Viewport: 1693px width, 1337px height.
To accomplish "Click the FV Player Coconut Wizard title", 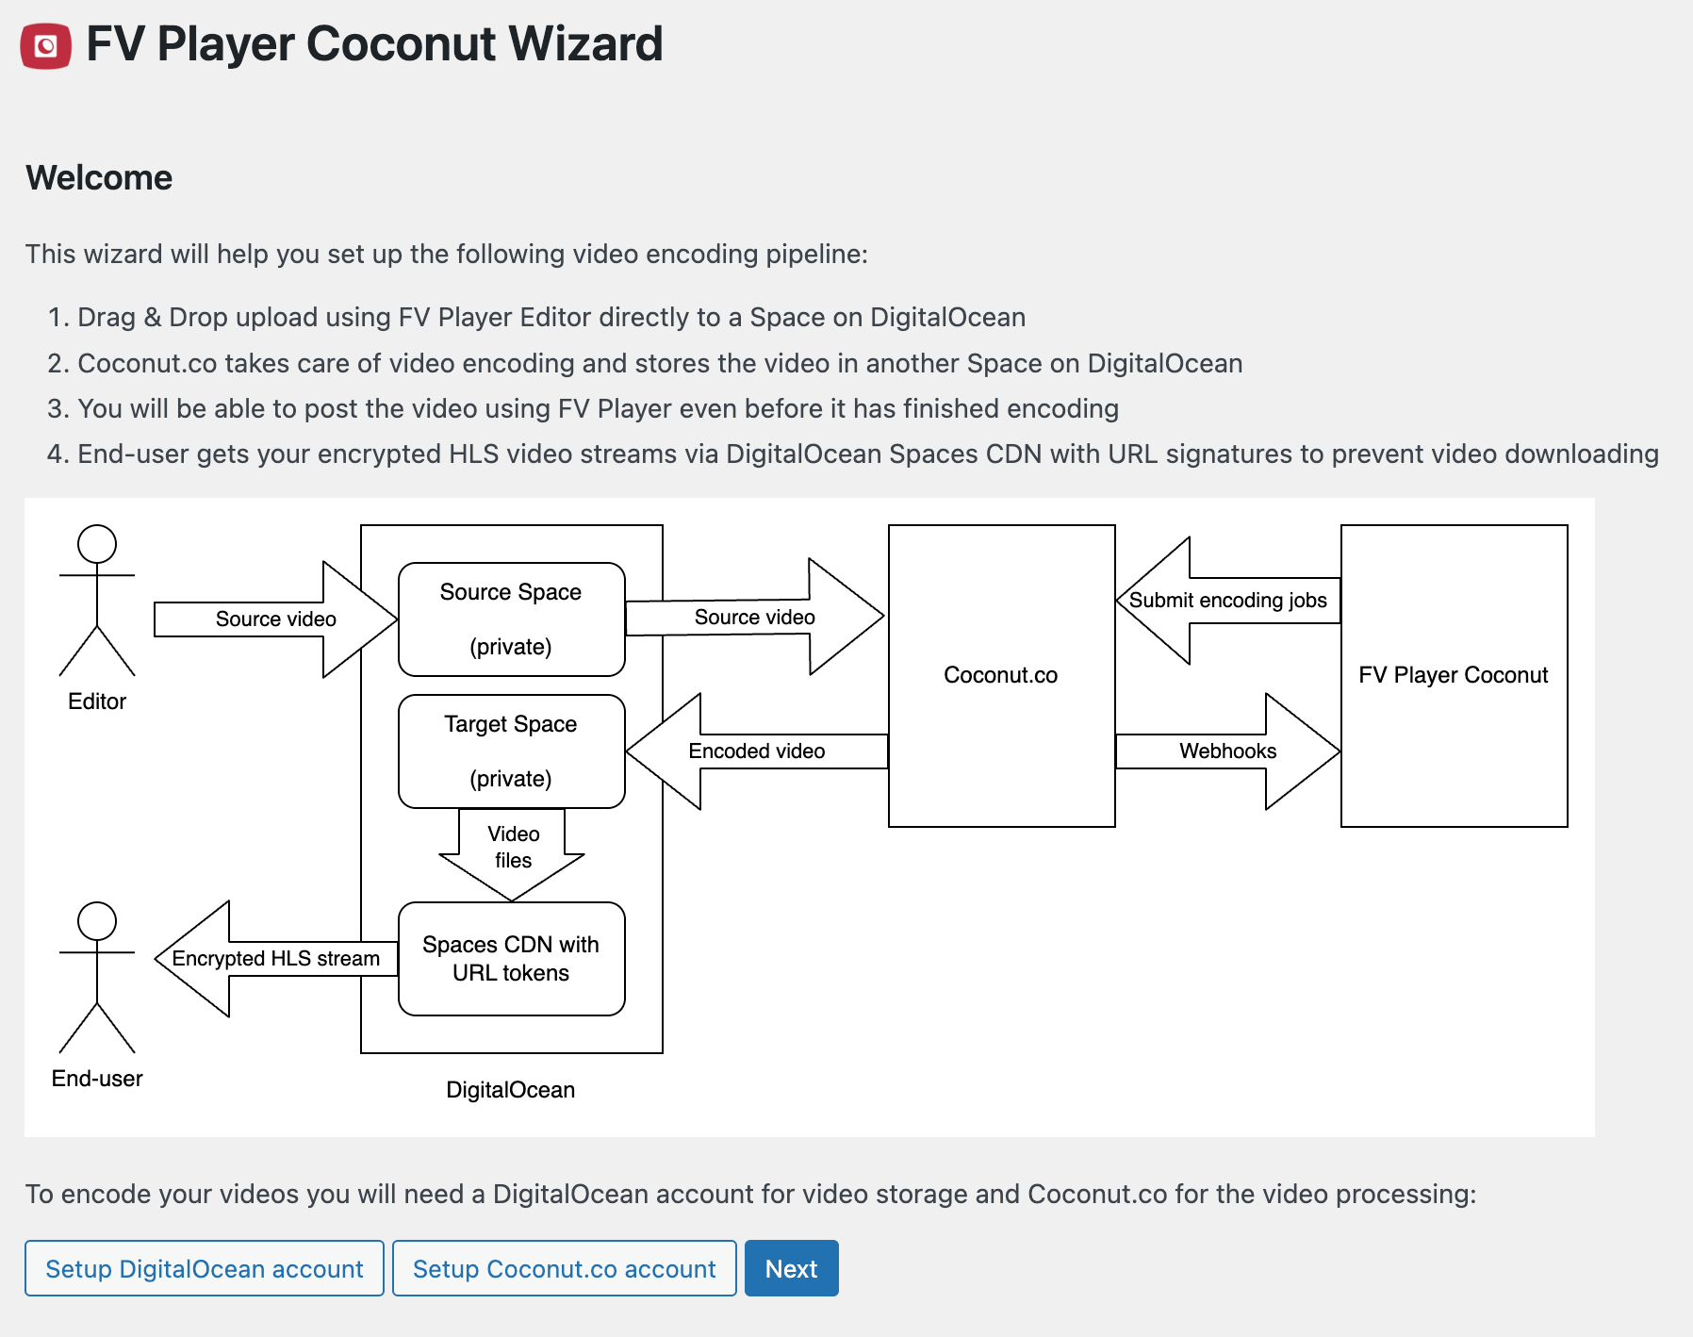I will pos(374,44).
